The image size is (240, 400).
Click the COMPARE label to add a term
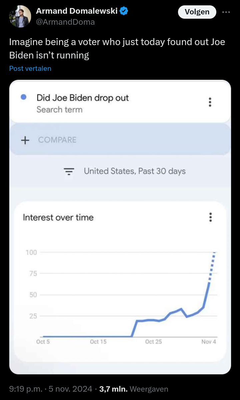click(57, 140)
